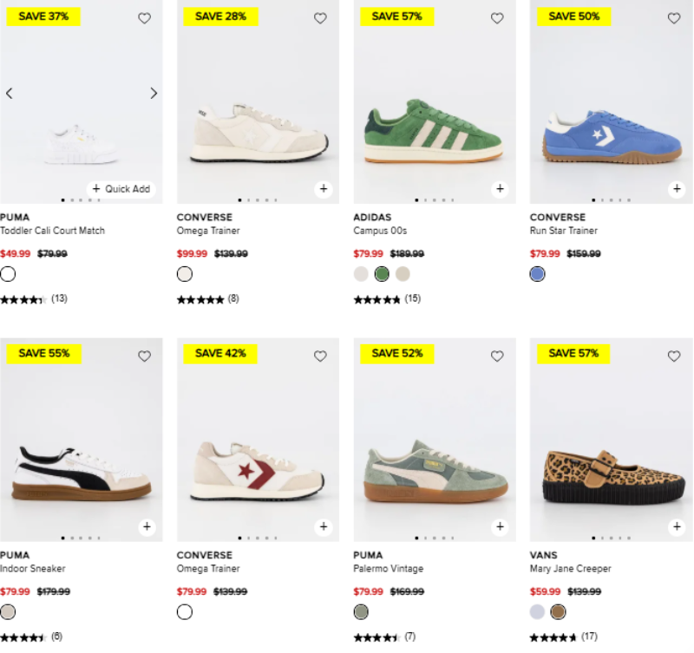694x653 pixels.
Task: Wishlist the Puma Palermo Vintage
Action: pyautogui.click(x=497, y=356)
